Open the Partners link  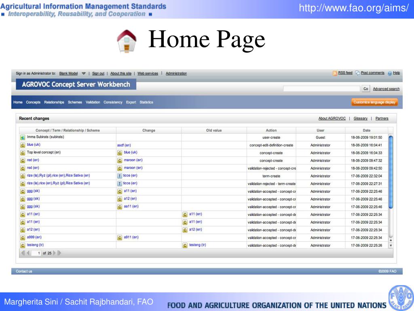382,119
